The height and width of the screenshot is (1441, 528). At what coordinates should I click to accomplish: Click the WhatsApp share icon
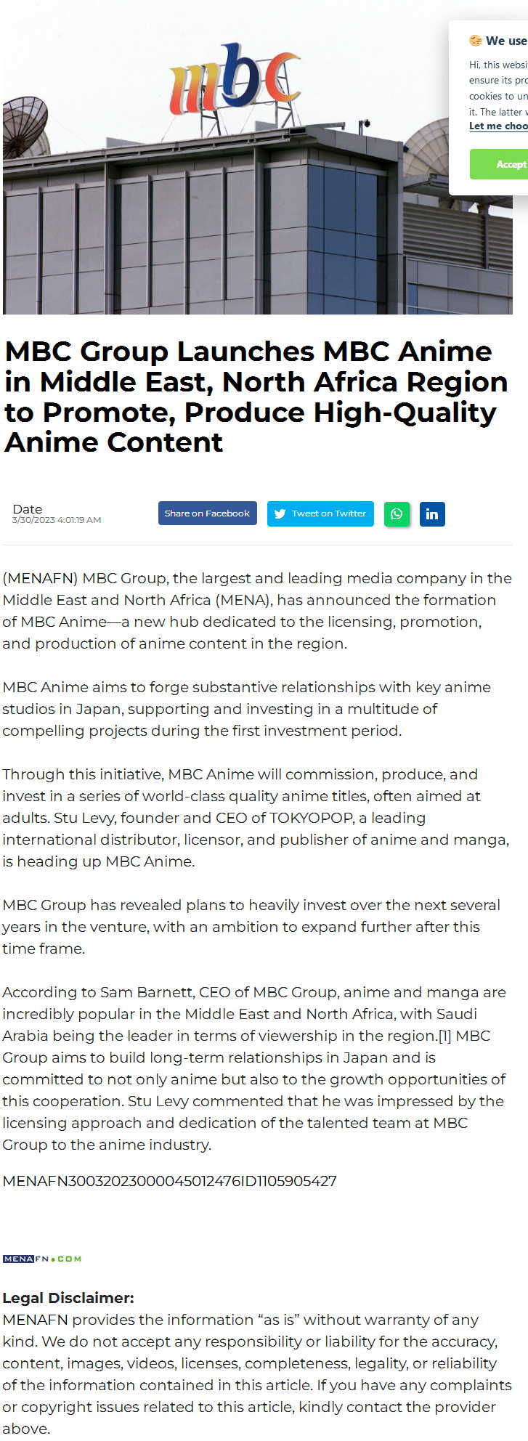397,514
